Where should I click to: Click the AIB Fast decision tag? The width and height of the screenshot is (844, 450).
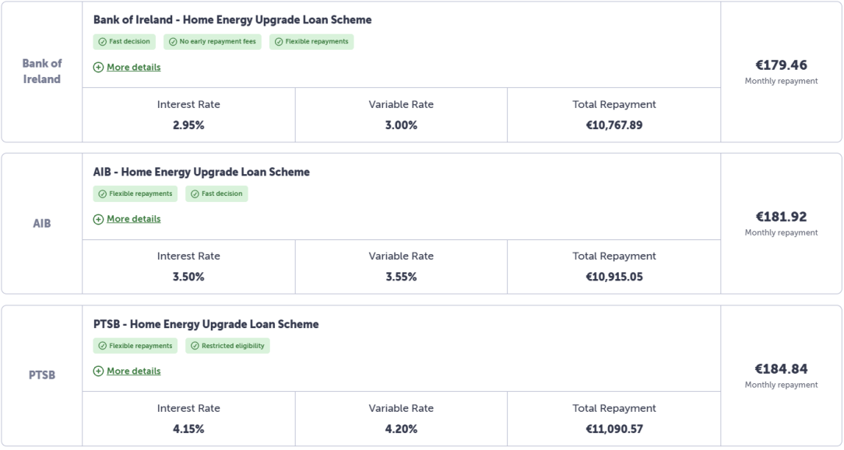tap(217, 194)
